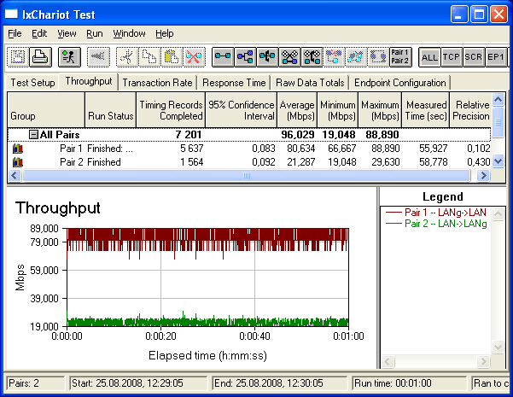Click the Add hardware pair icon

(x=290, y=57)
